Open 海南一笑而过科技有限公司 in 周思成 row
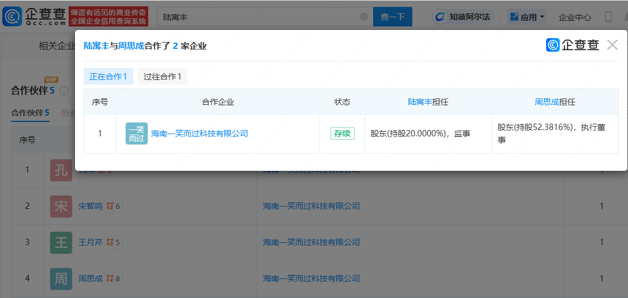 (311, 278)
